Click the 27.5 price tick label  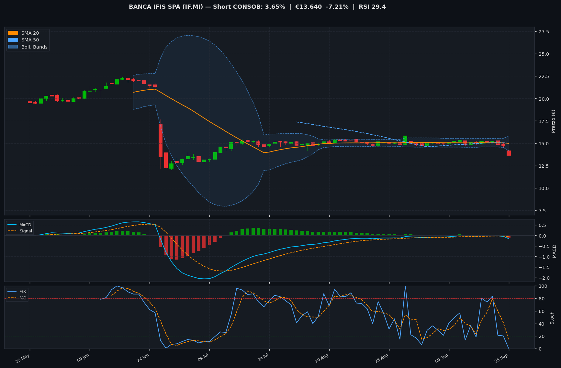click(544, 32)
